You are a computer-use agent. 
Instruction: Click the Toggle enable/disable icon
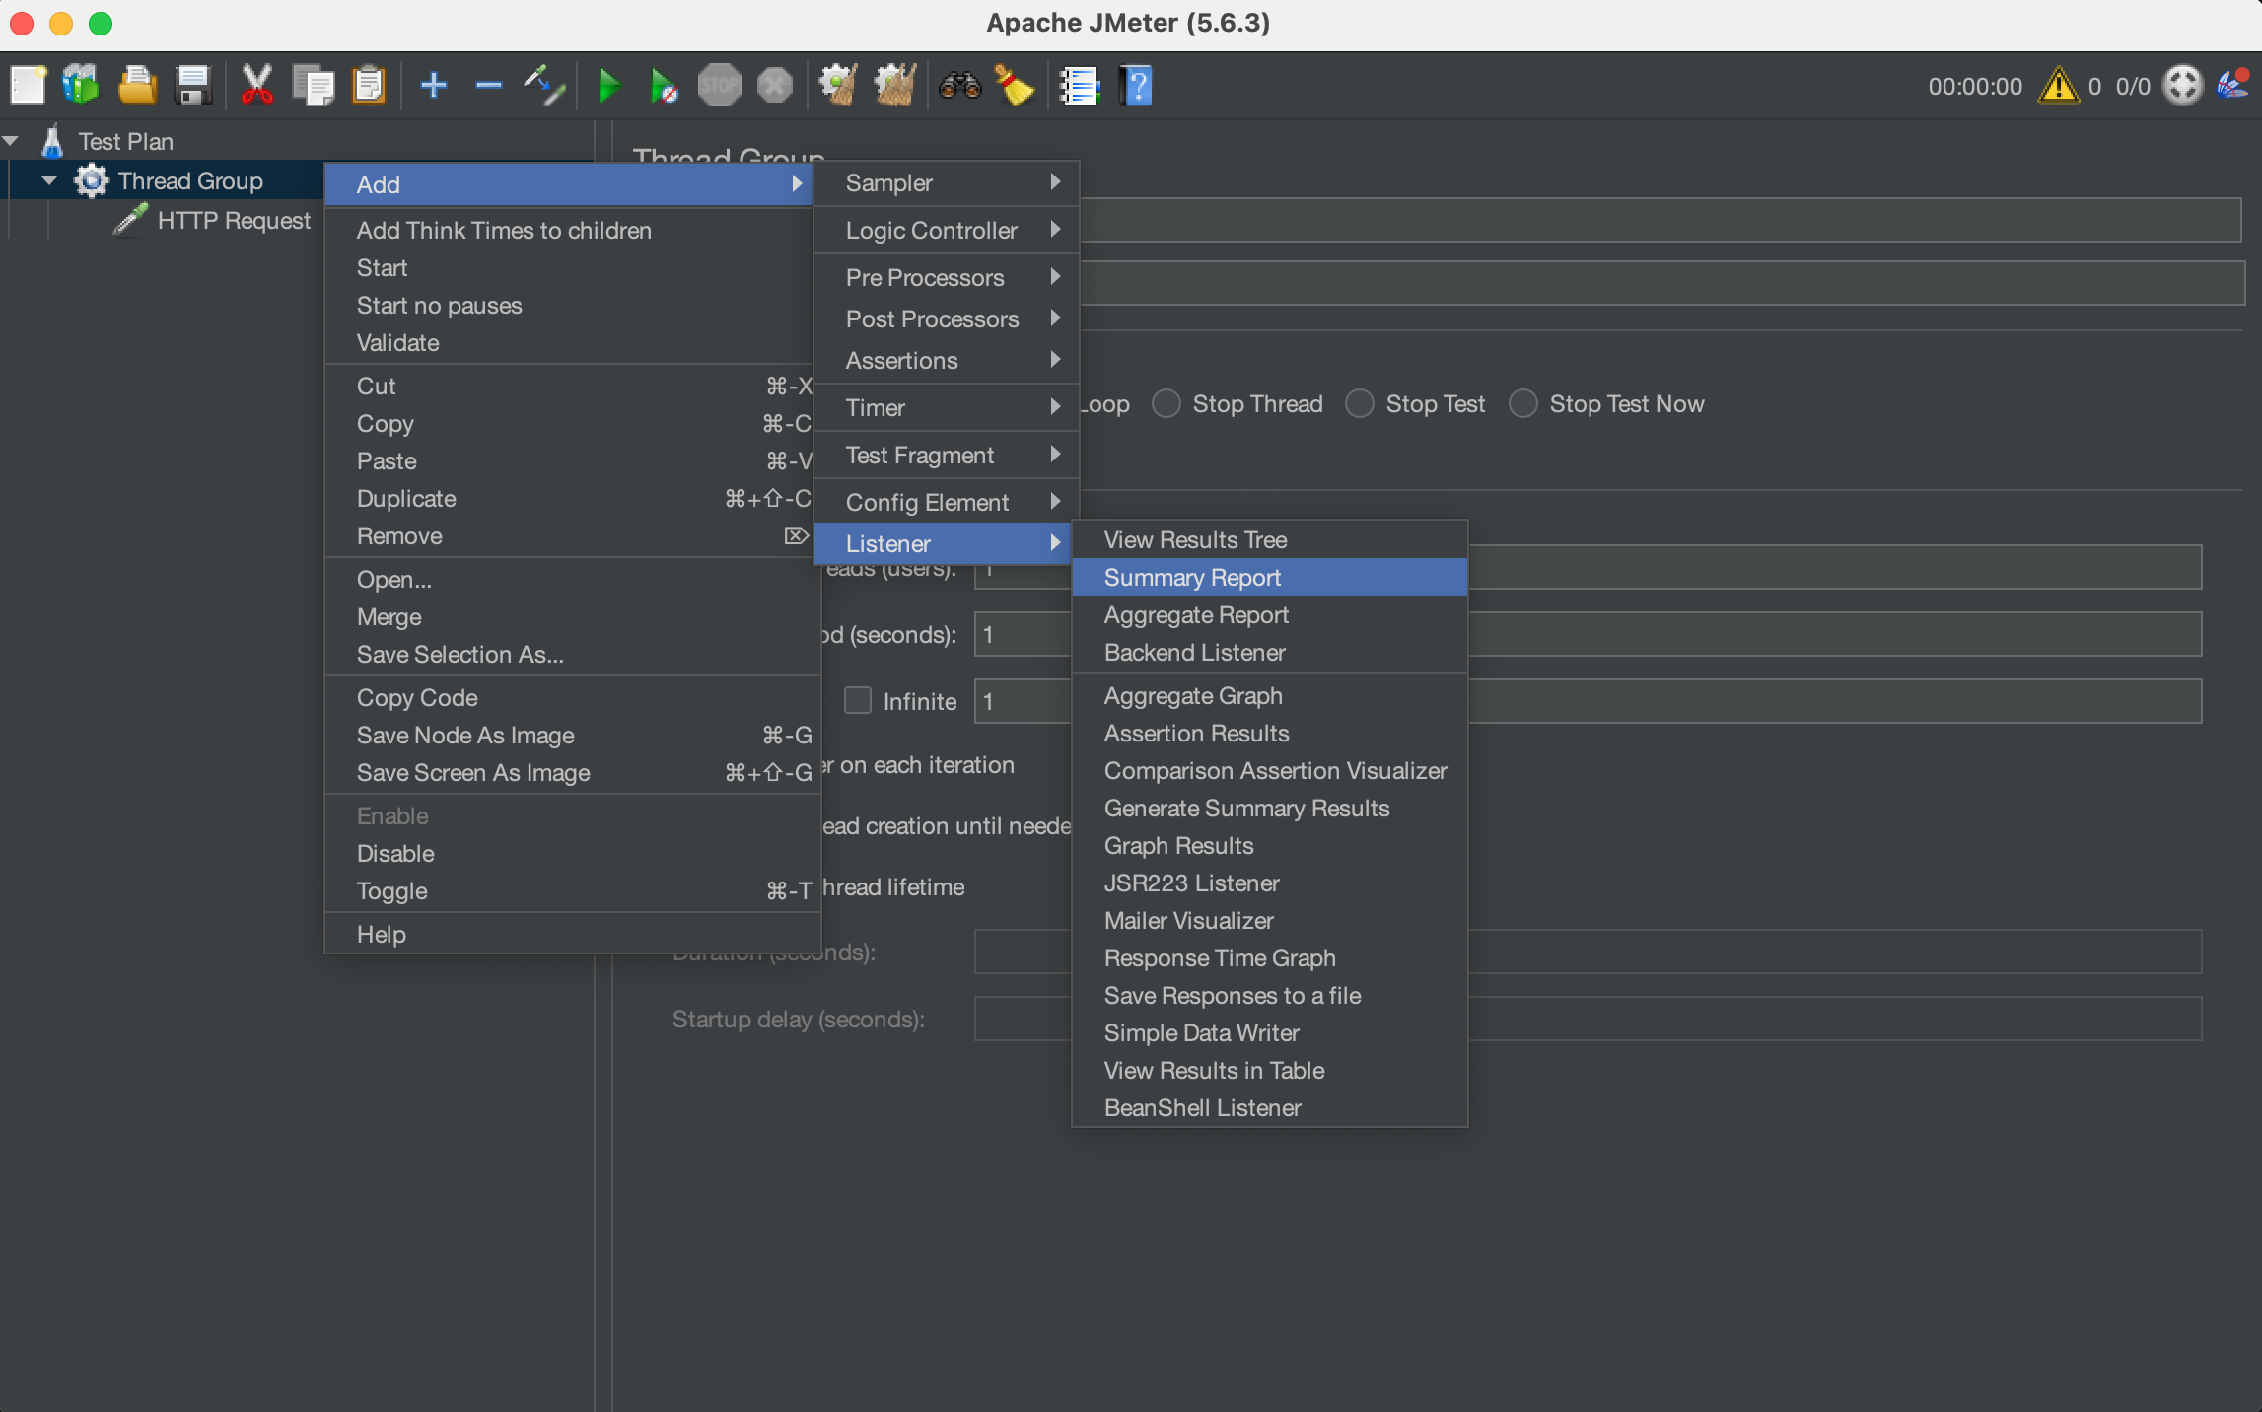[x=544, y=86]
